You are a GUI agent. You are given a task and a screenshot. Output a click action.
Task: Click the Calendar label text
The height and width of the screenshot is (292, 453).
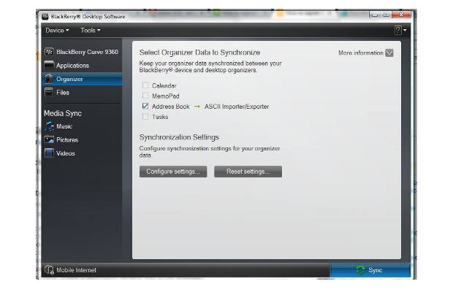[x=164, y=85]
